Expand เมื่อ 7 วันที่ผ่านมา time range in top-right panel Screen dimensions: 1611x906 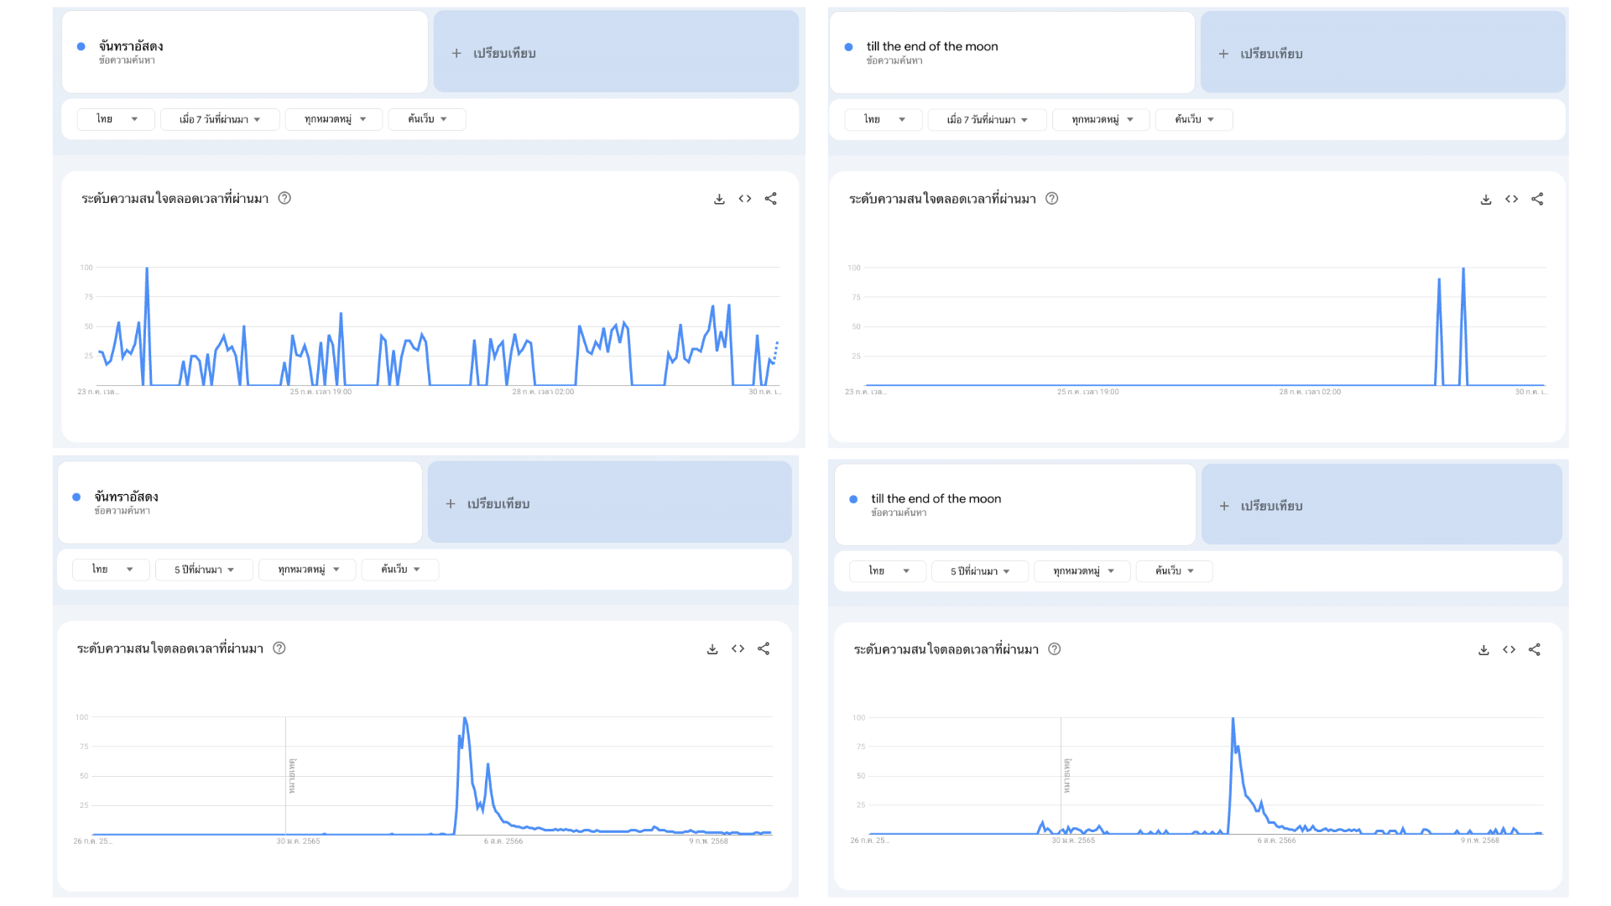(987, 120)
